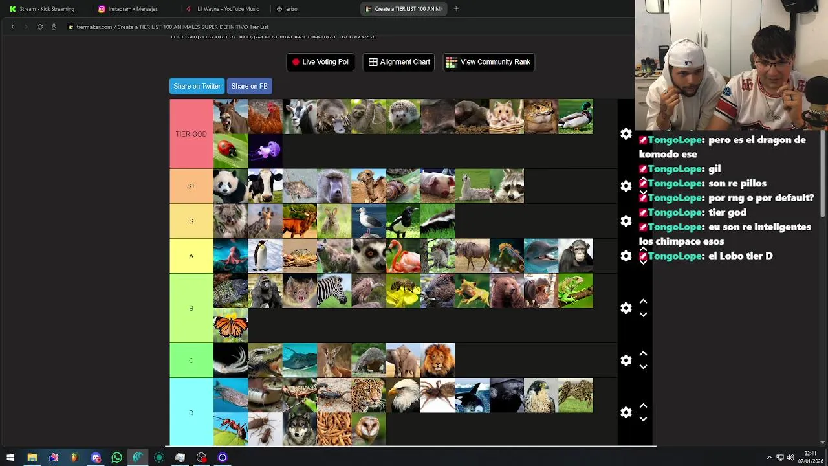Open settings gear for C row
The image size is (828, 466).
click(x=626, y=361)
